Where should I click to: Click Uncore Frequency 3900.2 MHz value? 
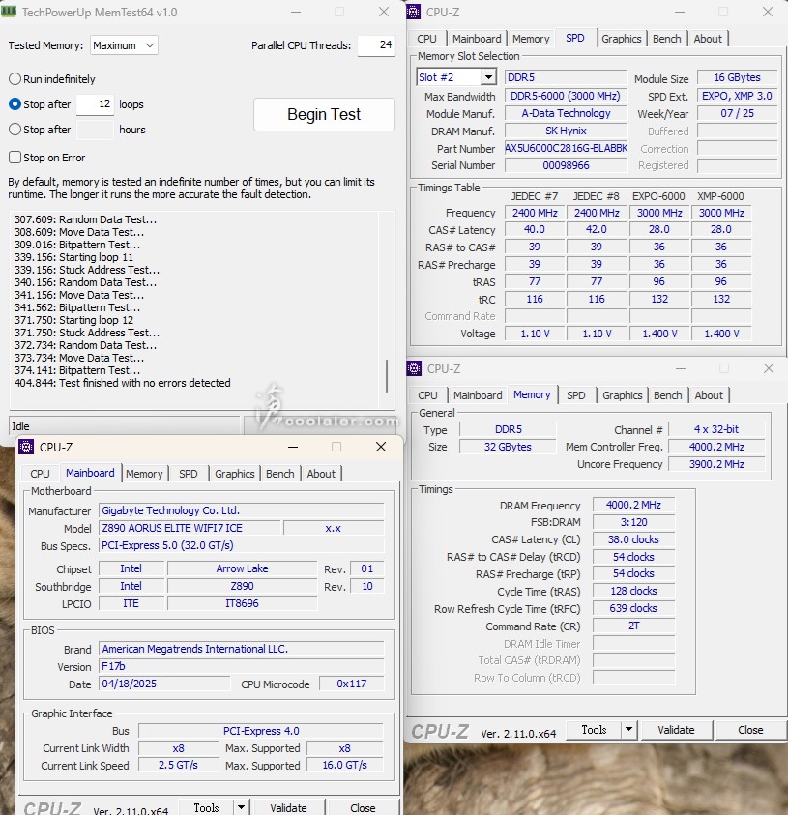click(716, 464)
